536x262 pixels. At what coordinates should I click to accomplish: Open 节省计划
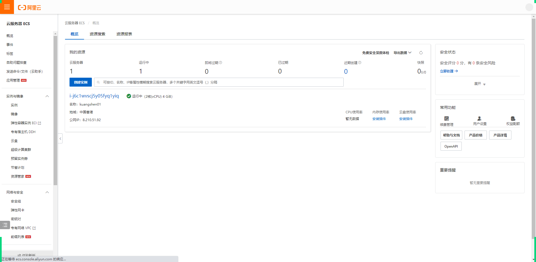18,167
